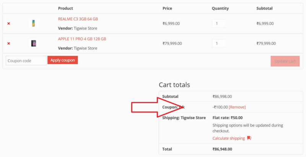Click Tigwise Store vendor under REALME C3
The width and height of the screenshot is (306, 157).
[x=85, y=28]
